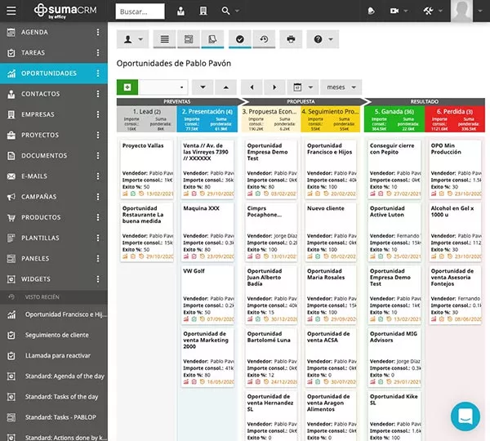Viewport: 490px width, 441px height.
Task: Open the help question mark dropdown
Action: tap(323, 39)
